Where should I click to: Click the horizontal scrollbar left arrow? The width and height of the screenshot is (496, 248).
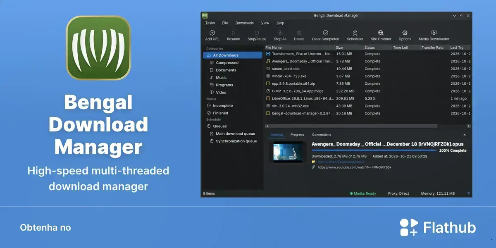point(267,126)
